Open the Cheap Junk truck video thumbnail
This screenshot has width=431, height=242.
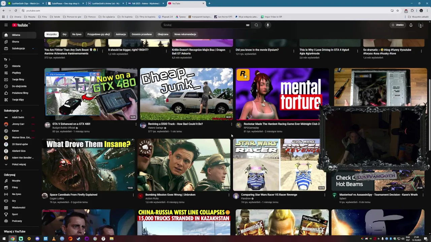tap(187, 94)
